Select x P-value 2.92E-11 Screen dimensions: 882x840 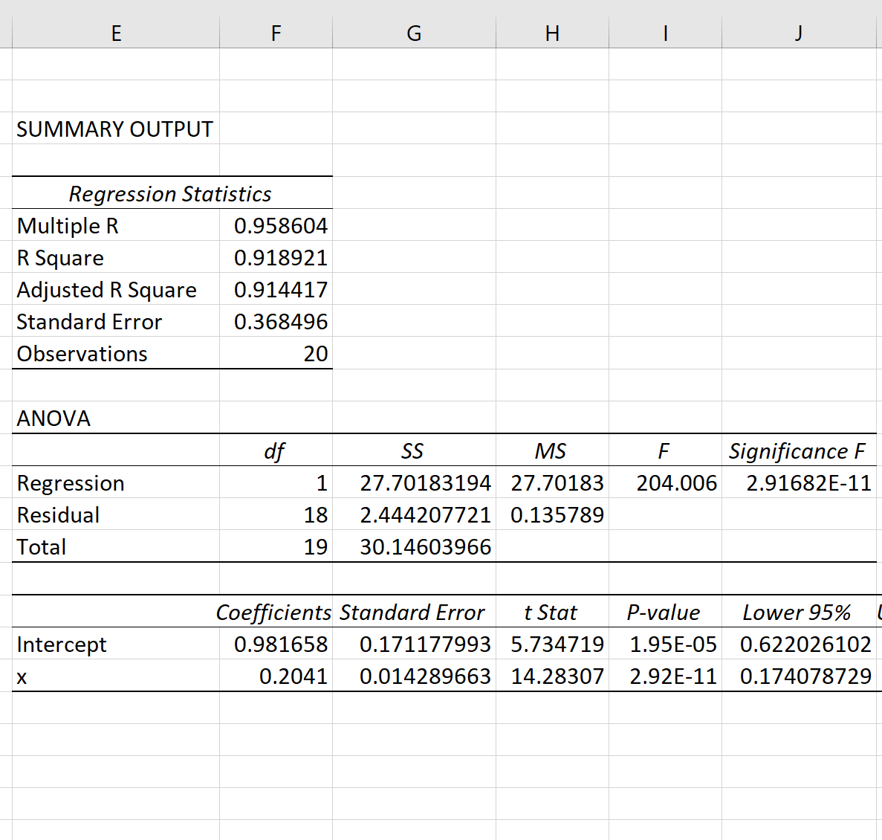coord(666,676)
